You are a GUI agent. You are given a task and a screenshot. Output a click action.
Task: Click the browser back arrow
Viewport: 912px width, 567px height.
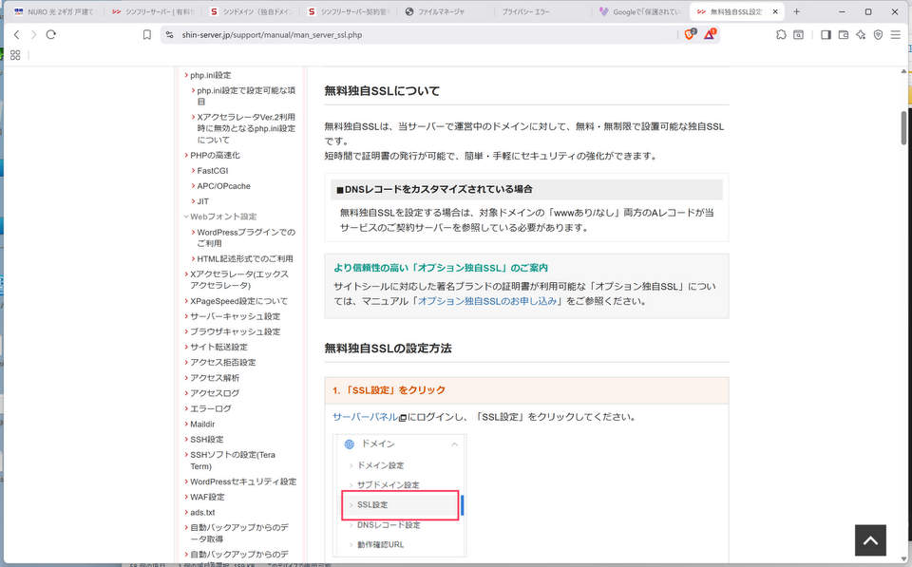pyautogui.click(x=16, y=34)
